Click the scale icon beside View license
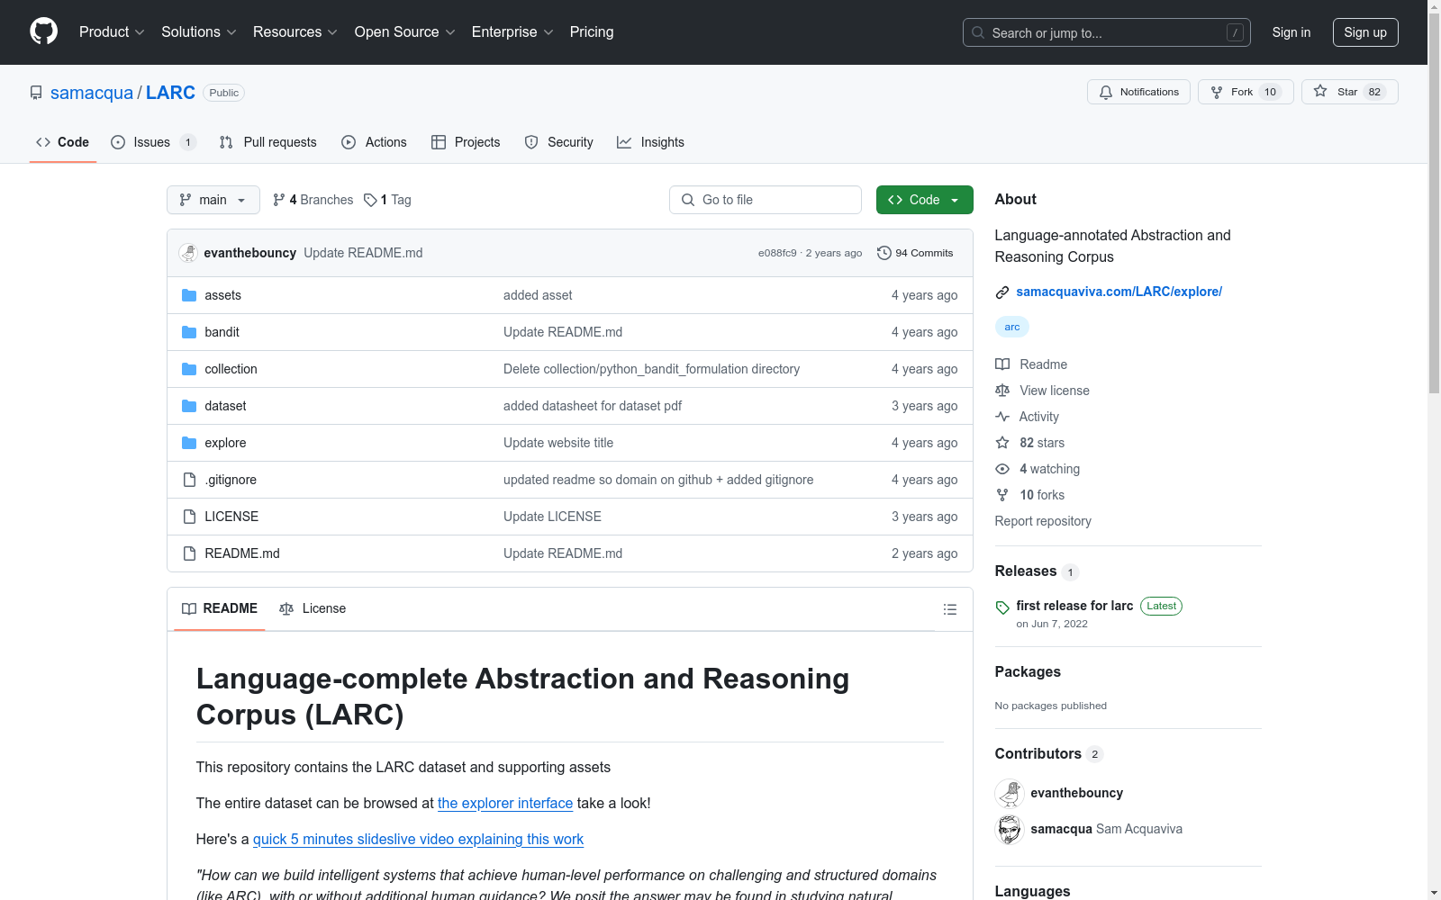Screen dimensions: 1441x900 tap(1002, 391)
